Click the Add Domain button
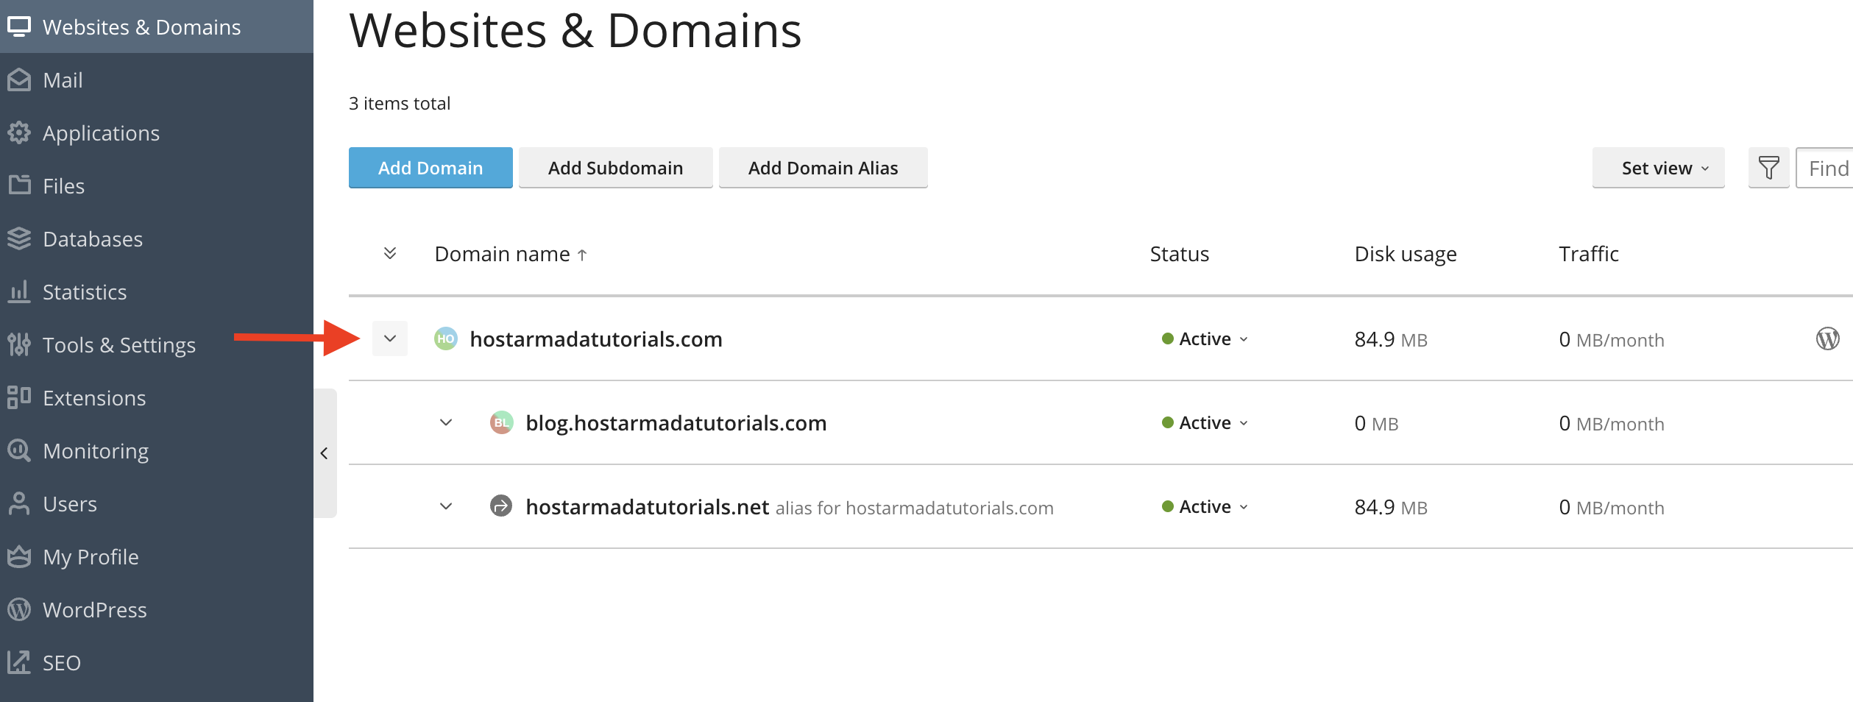1853x702 pixels. coord(430,168)
